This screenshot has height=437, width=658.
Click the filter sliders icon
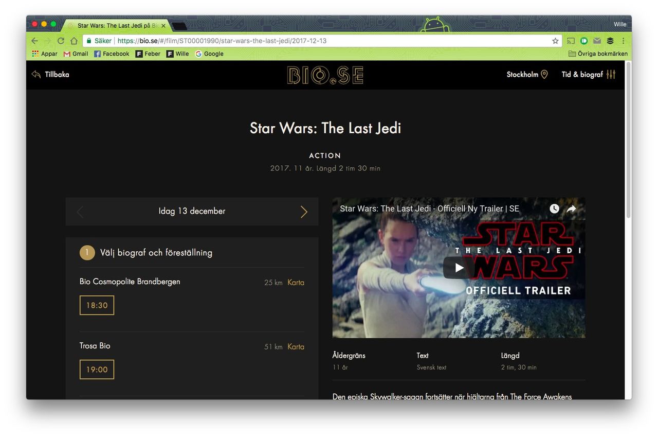(x=611, y=75)
